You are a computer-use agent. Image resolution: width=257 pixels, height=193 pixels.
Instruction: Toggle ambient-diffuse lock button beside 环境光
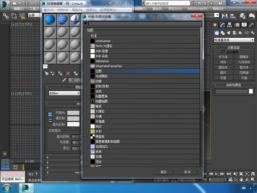50,114
